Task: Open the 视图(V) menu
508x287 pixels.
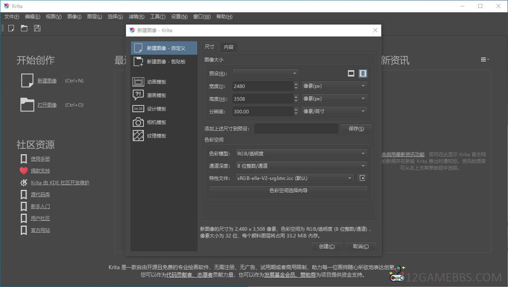Action: (53, 17)
